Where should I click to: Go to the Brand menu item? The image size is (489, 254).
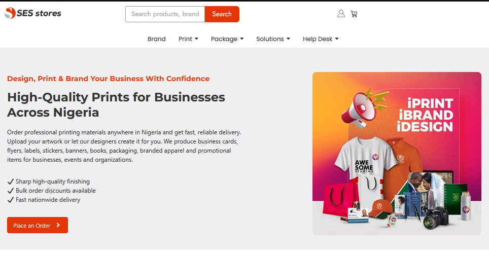[x=157, y=39]
